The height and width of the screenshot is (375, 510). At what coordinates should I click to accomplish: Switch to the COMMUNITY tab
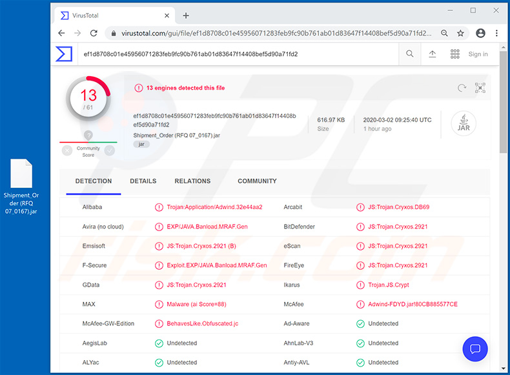tap(258, 181)
